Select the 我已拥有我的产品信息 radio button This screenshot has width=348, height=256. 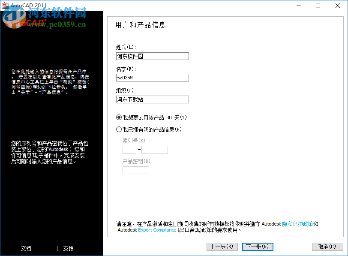tap(118, 129)
